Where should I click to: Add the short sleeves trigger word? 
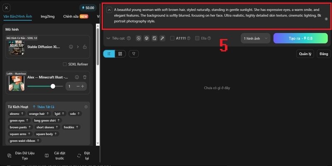coord(47,127)
